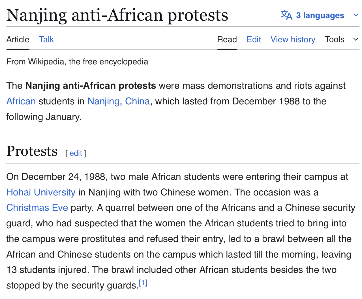Click the Protests section heading
Image resolution: width=362 pixels, height=299 pixels.
pos(32,151)
